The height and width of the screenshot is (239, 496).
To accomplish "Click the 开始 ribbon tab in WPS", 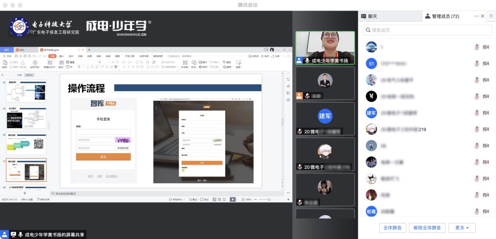I will click(x=52, y=56).
